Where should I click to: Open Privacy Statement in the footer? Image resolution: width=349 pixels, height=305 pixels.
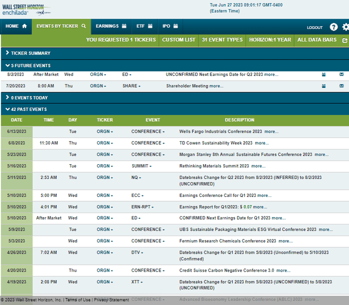pos(111,300)
